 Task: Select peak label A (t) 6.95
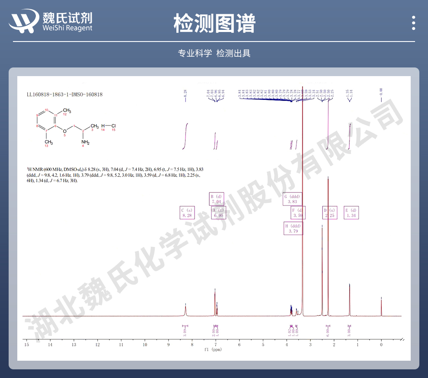[x=219, y=213]
